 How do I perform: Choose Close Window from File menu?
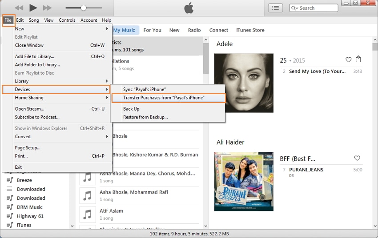[57, 45]
